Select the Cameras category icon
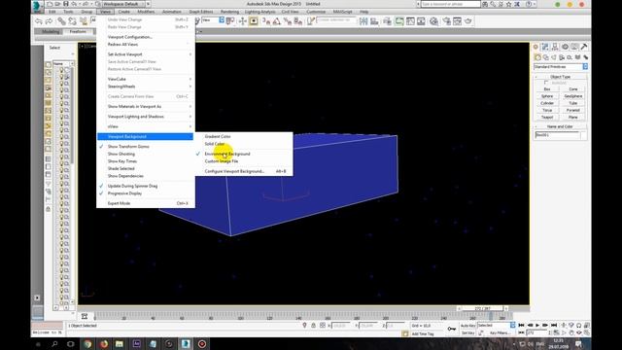Screen dimensions: 622x350 (562, 57)
